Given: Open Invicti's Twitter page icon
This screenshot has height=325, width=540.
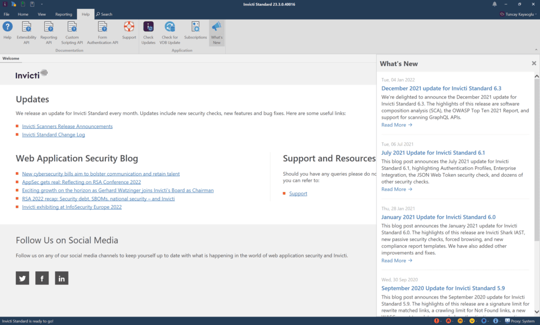Looking at the screenshot, I should pos(22,278).
